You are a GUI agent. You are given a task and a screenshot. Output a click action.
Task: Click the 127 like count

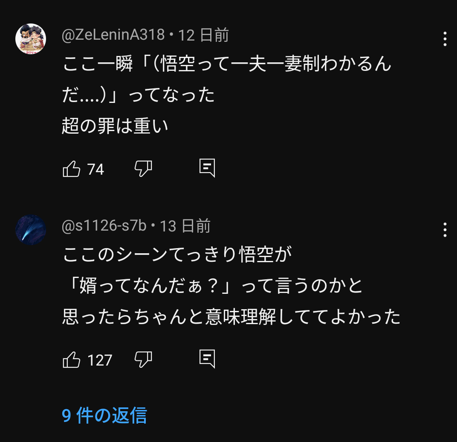[x=100, y=360]
